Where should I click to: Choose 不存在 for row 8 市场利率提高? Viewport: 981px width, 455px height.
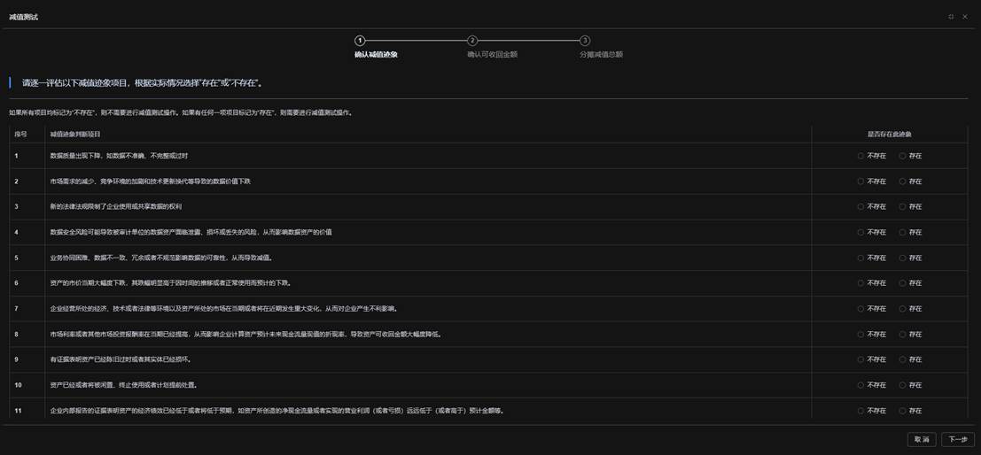click(860, 335)
